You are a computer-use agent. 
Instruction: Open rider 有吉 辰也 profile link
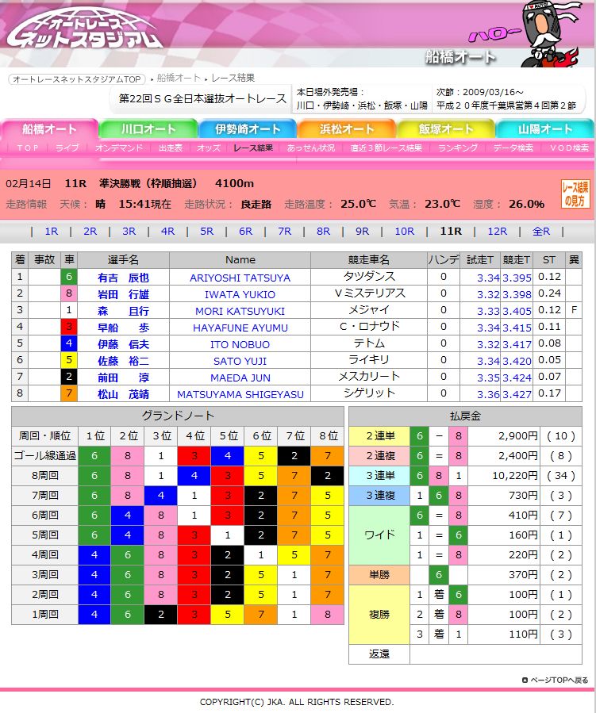[x=123, y=278]
